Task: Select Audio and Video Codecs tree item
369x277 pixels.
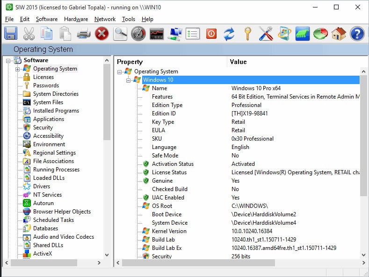Action: (64, 237)
